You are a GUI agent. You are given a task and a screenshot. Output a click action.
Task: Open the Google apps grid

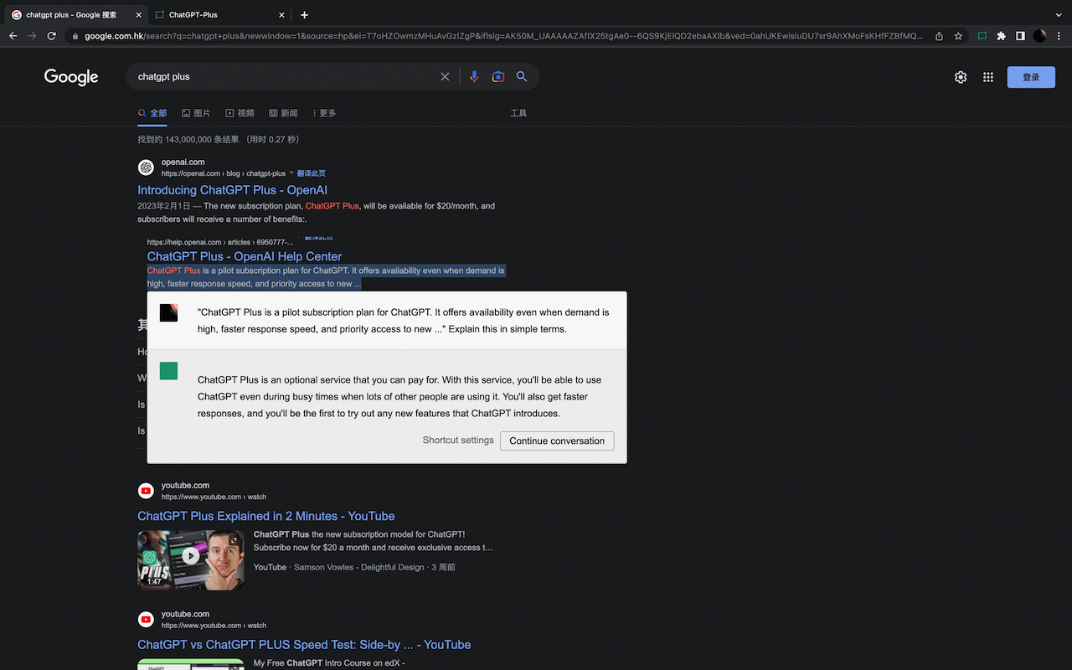click(x=988, y=77)
